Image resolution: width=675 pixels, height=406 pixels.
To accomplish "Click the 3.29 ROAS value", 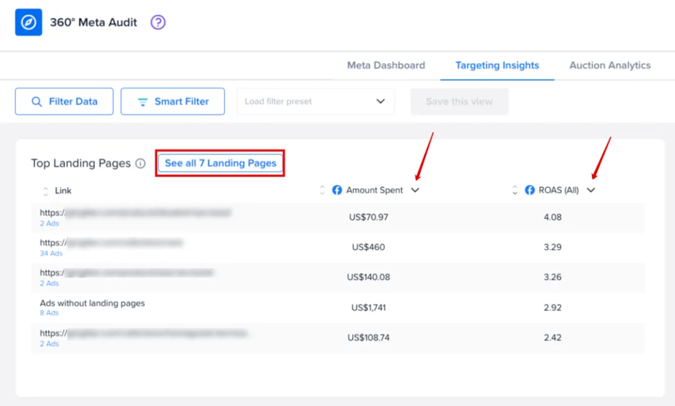I will (x=552, y=247).
